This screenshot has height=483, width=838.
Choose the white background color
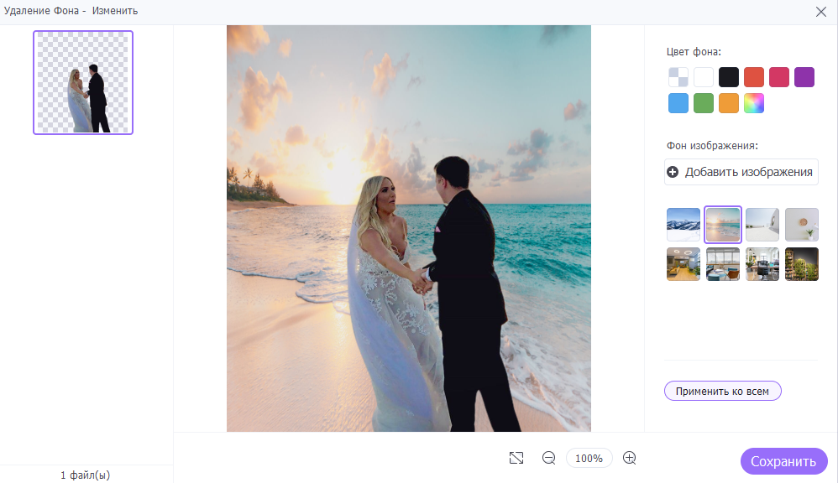[704, 77]
